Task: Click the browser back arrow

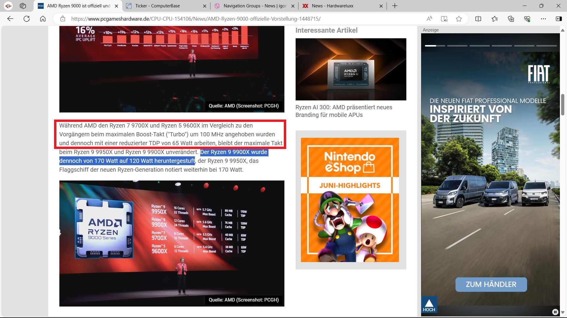Action: [10, 19]
